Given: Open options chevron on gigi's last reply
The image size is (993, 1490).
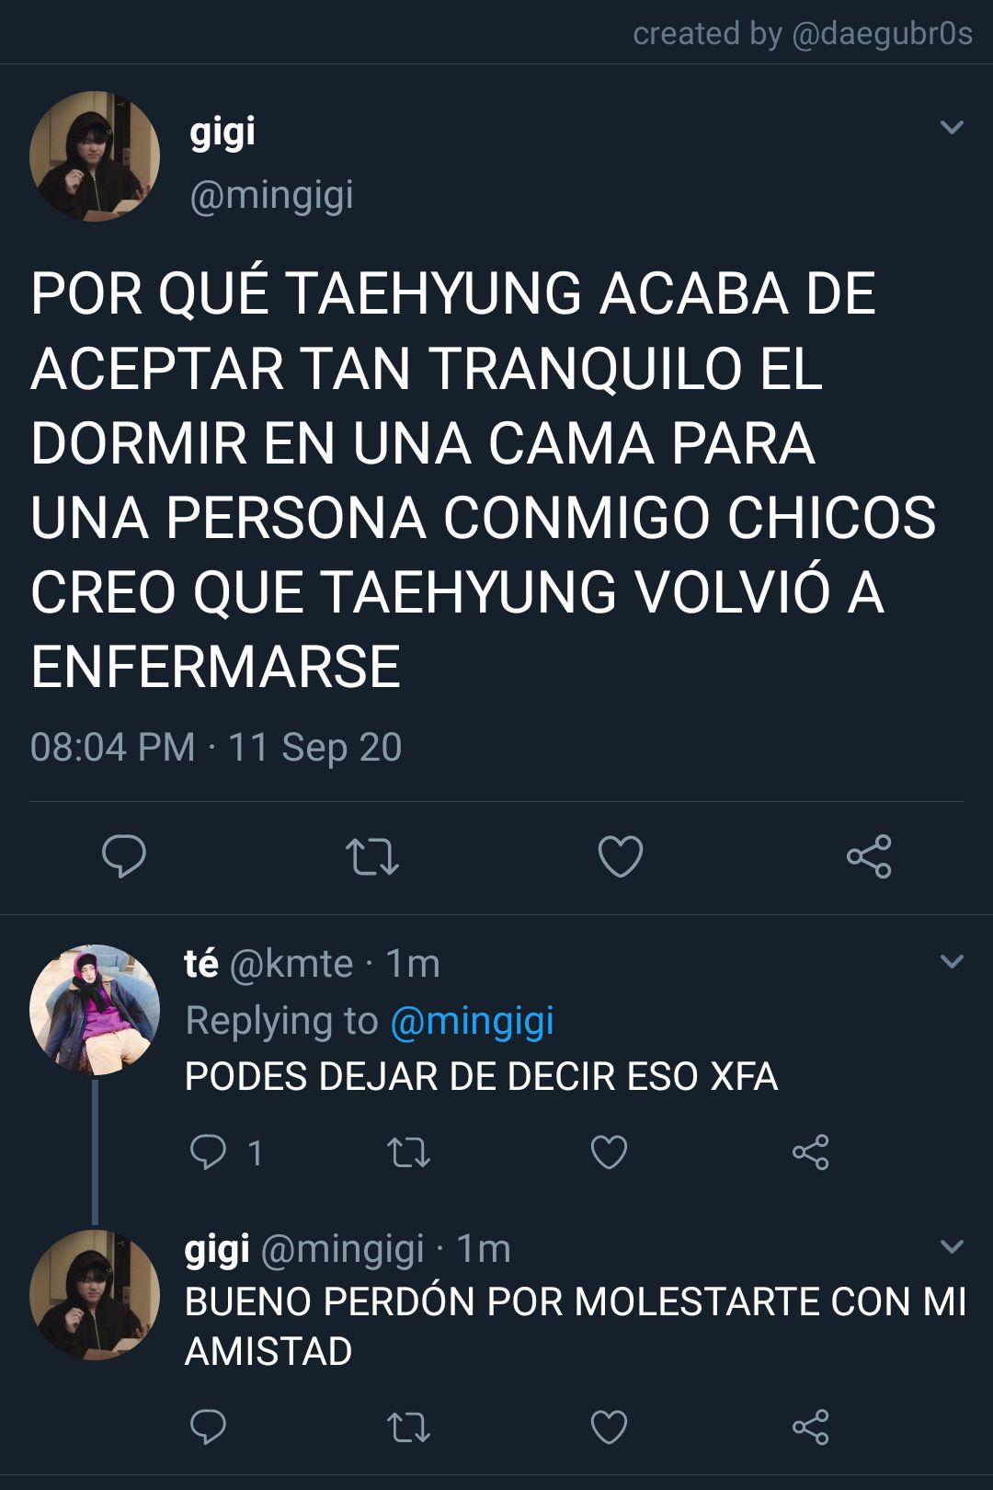Looking at the screenshot, I should (x=953, y=1247).
